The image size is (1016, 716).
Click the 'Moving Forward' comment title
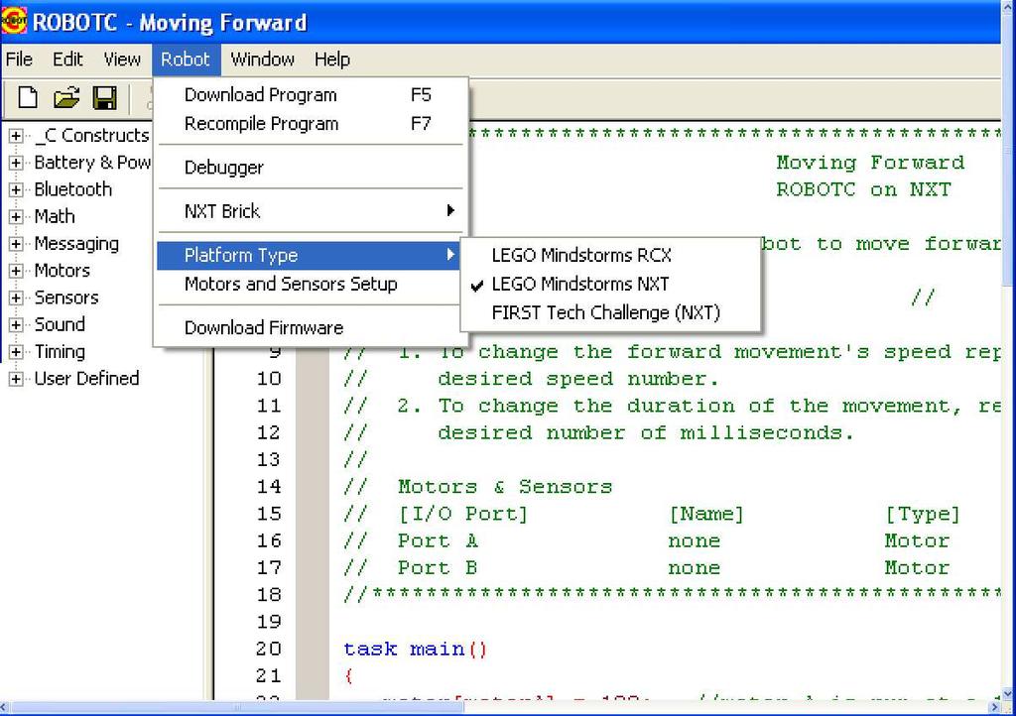tap(870, 162)
